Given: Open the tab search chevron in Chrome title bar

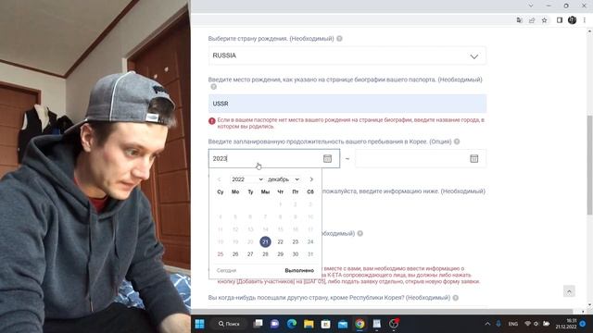Looking at the screenshot, I should pyautogui.click(x=531, y=6).
